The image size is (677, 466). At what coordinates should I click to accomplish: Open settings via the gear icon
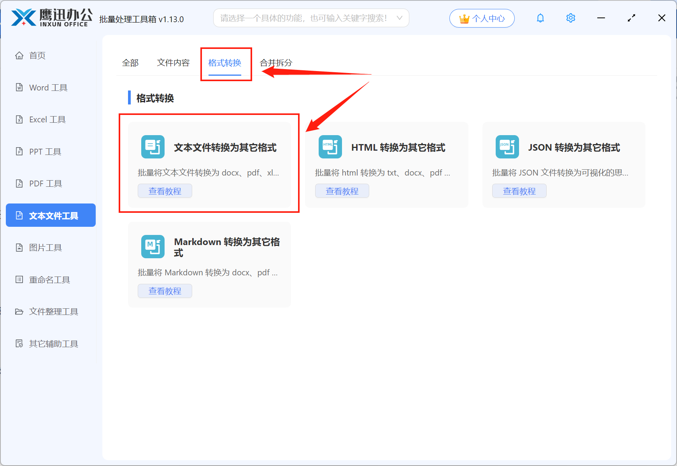pos(570,18)
